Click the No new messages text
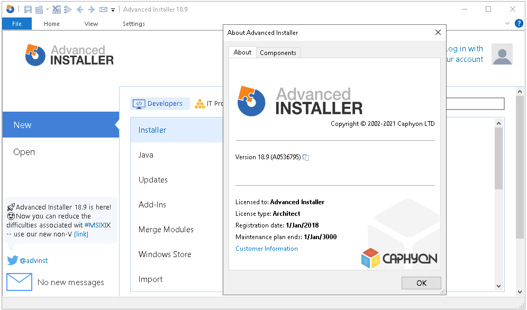 pos(70,282)
